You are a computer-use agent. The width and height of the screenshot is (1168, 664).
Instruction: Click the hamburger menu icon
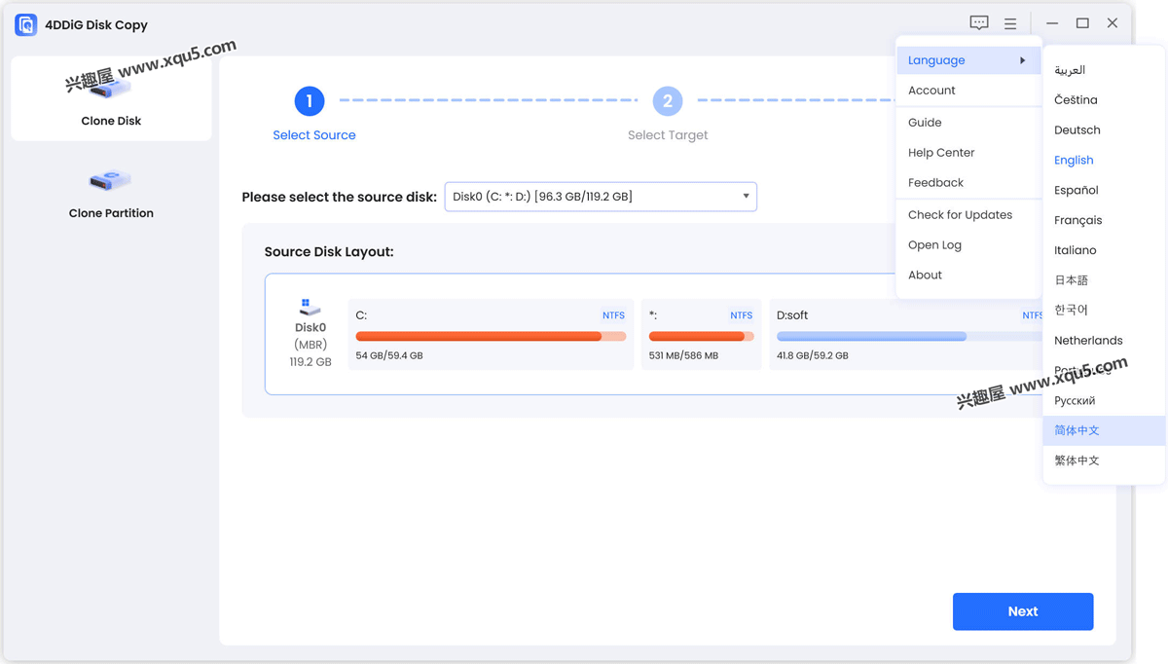tap(1010, 23)
